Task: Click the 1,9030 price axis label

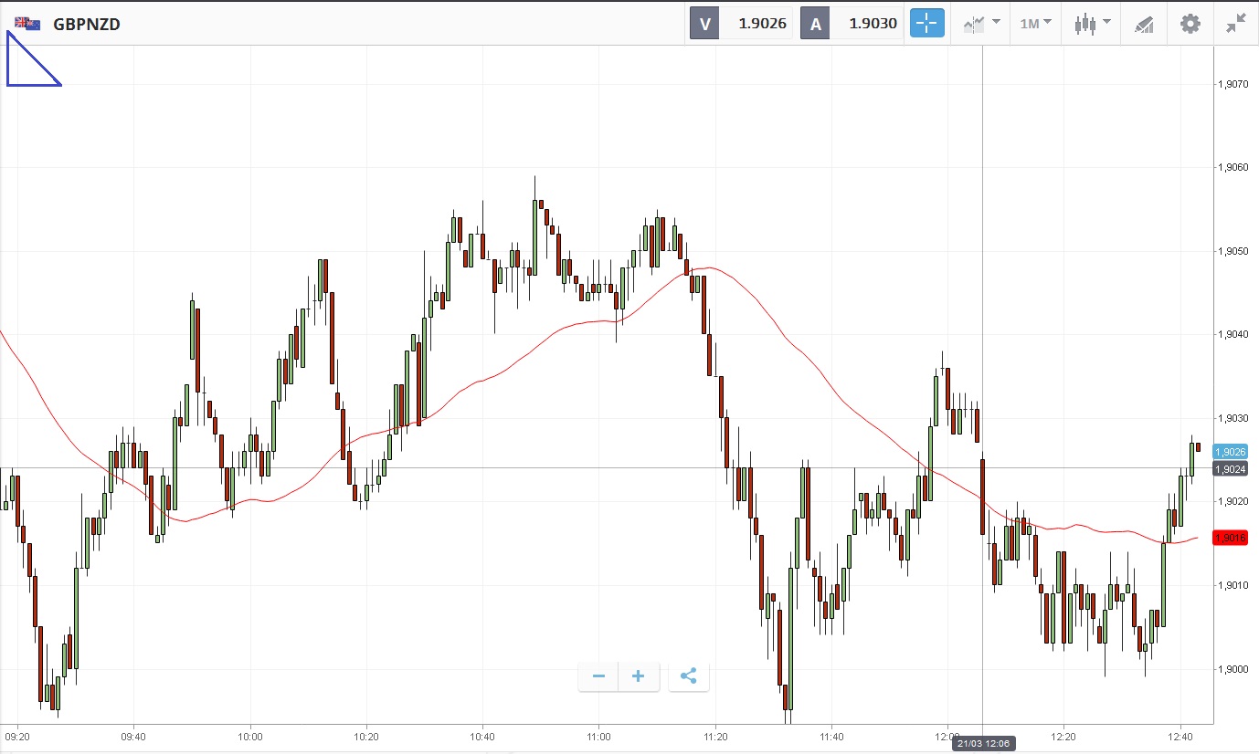Action: pyautogui.click(x=1233, y=418)
